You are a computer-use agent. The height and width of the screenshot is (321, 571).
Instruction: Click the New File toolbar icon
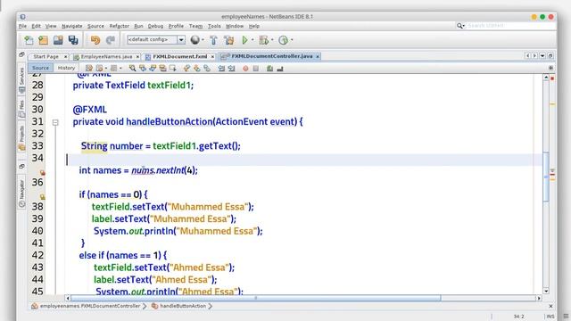(29, 40)
